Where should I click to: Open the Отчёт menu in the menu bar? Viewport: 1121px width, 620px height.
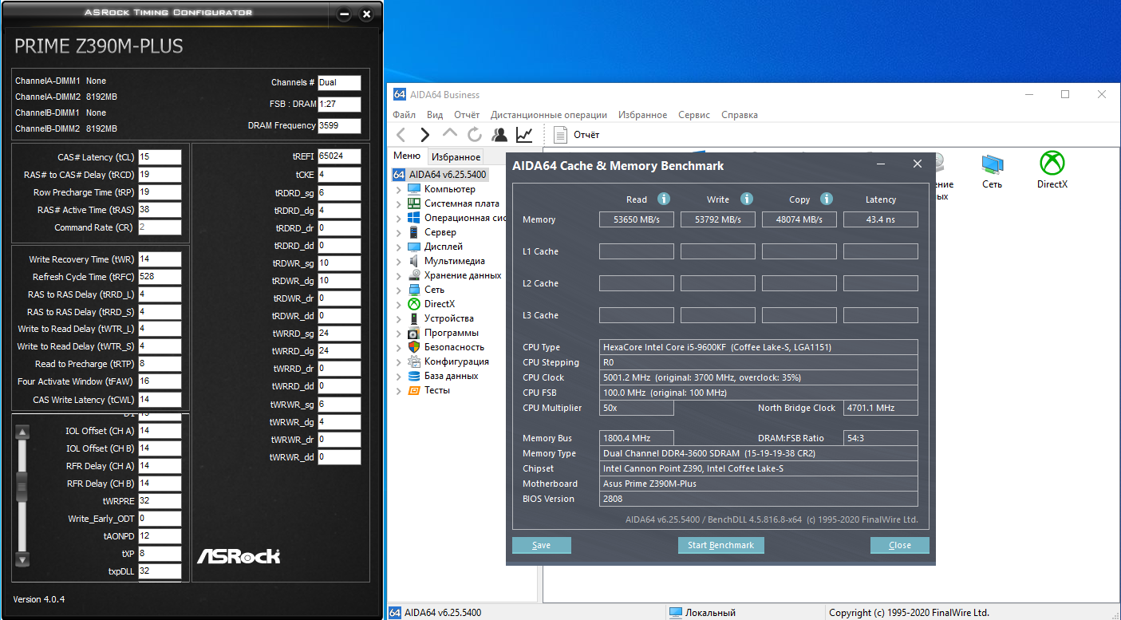pyautogui.click(x=467, y=115)
